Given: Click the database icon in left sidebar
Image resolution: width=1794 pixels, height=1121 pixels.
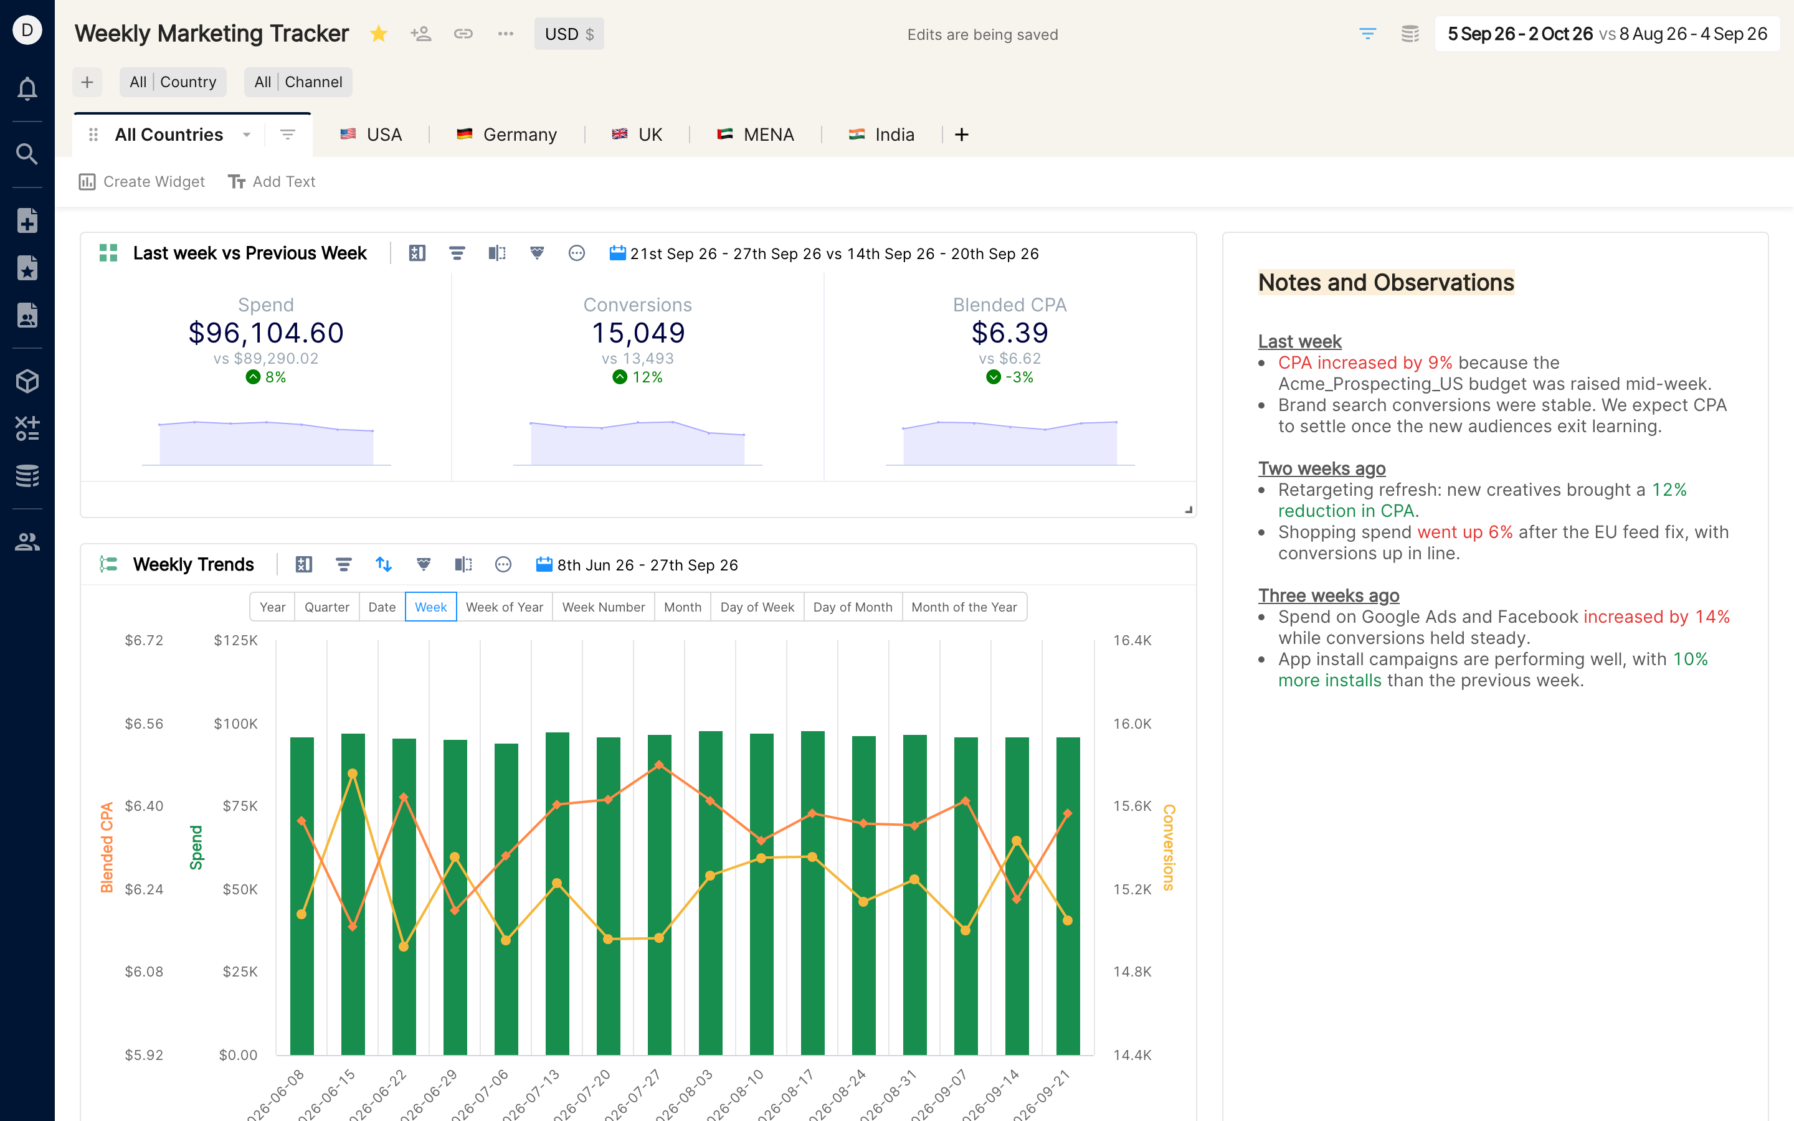Looking at the screenshot, I should pyautogui.click(x=27, y=476).
